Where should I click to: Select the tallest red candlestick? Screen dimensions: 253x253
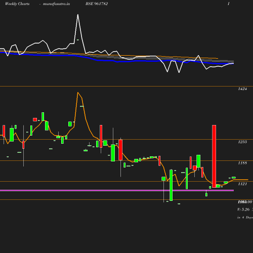coord(214,156)
